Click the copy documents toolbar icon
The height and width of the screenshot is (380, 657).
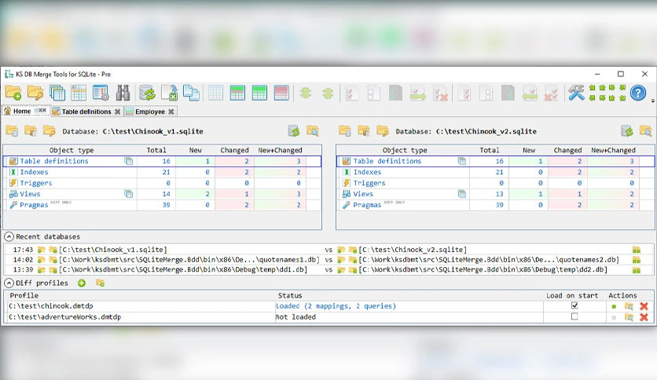191,93
